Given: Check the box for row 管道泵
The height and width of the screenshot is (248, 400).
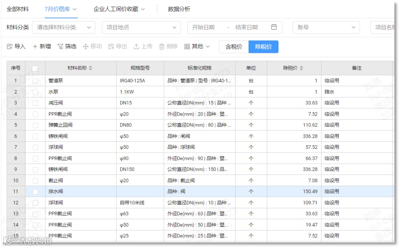Looking at the screenshot, I should pos(35,81).
